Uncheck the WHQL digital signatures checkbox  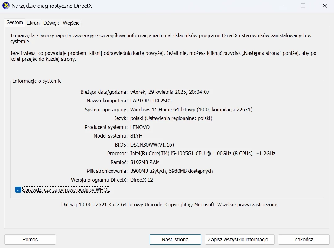tap(18, 190)
